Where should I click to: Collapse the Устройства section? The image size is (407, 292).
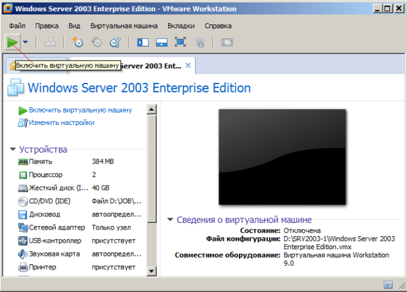coord(12,149)
